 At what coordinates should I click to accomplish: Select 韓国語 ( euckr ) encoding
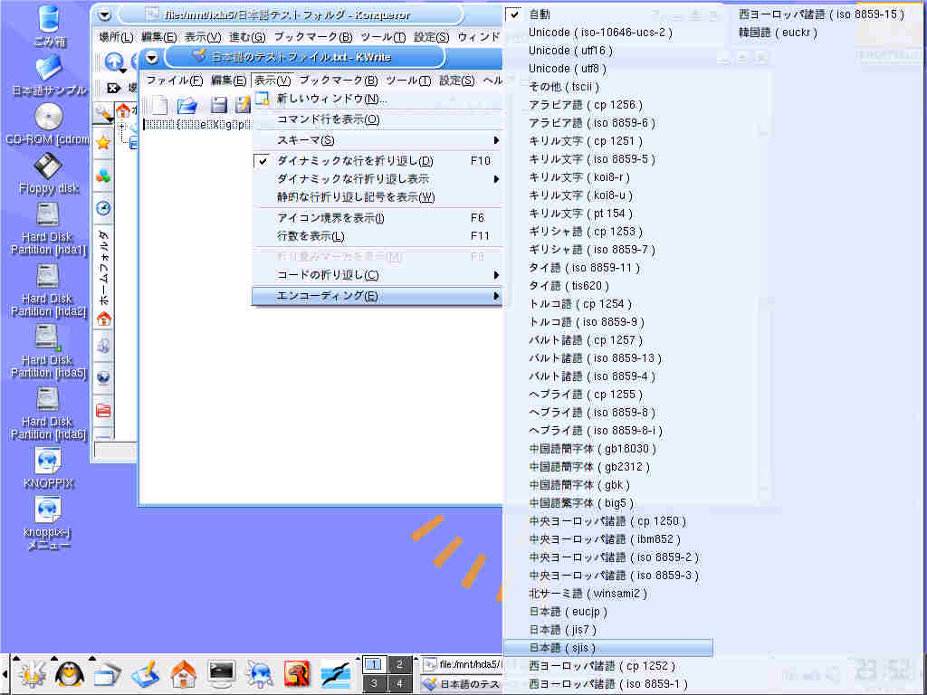pos(778,33)
